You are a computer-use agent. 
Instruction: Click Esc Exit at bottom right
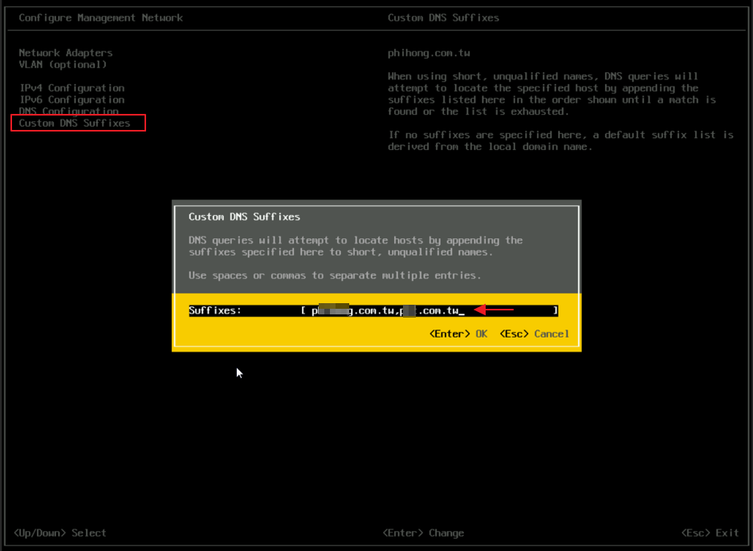coord(710,533)
